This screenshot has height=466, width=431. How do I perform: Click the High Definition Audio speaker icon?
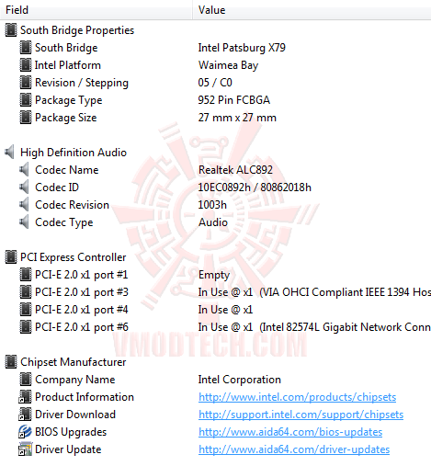click(x=10, y=152)
